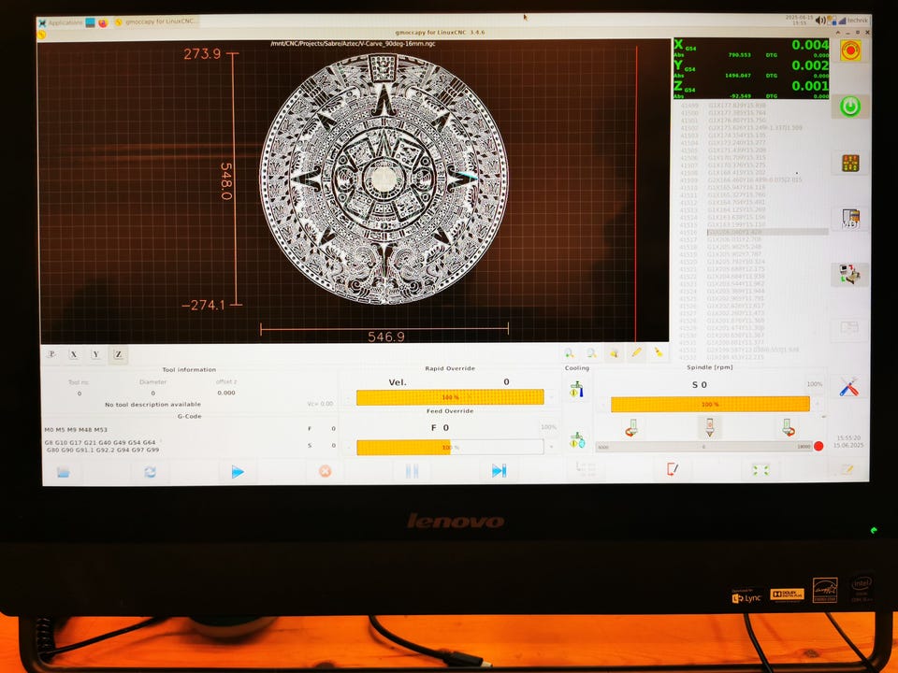Stop the program with red X
This screenshot has height=673, width=898.
[x=325, y=471]
